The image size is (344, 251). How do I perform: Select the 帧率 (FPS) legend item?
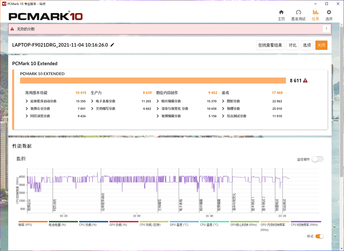33,222
